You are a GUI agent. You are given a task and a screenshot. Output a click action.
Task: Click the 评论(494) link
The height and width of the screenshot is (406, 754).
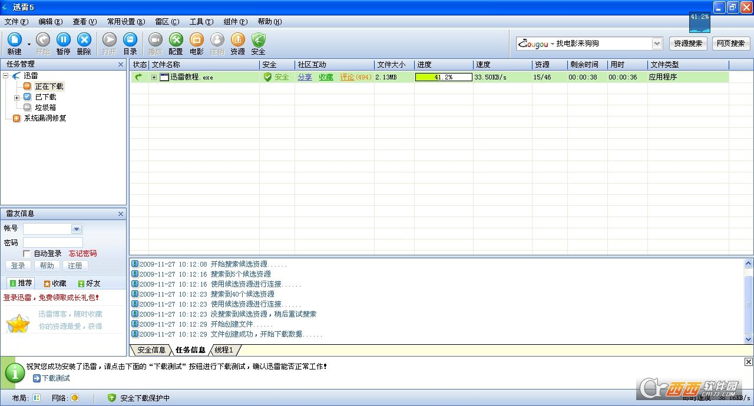[356, 77]
